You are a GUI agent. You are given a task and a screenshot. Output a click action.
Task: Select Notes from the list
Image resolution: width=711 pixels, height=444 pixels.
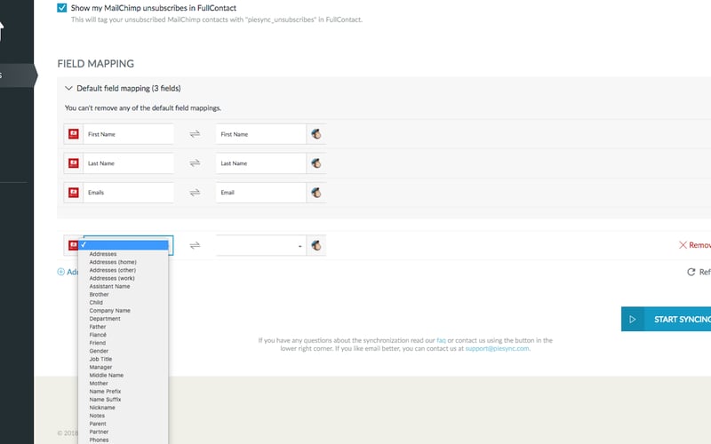(x=97, y=416)
